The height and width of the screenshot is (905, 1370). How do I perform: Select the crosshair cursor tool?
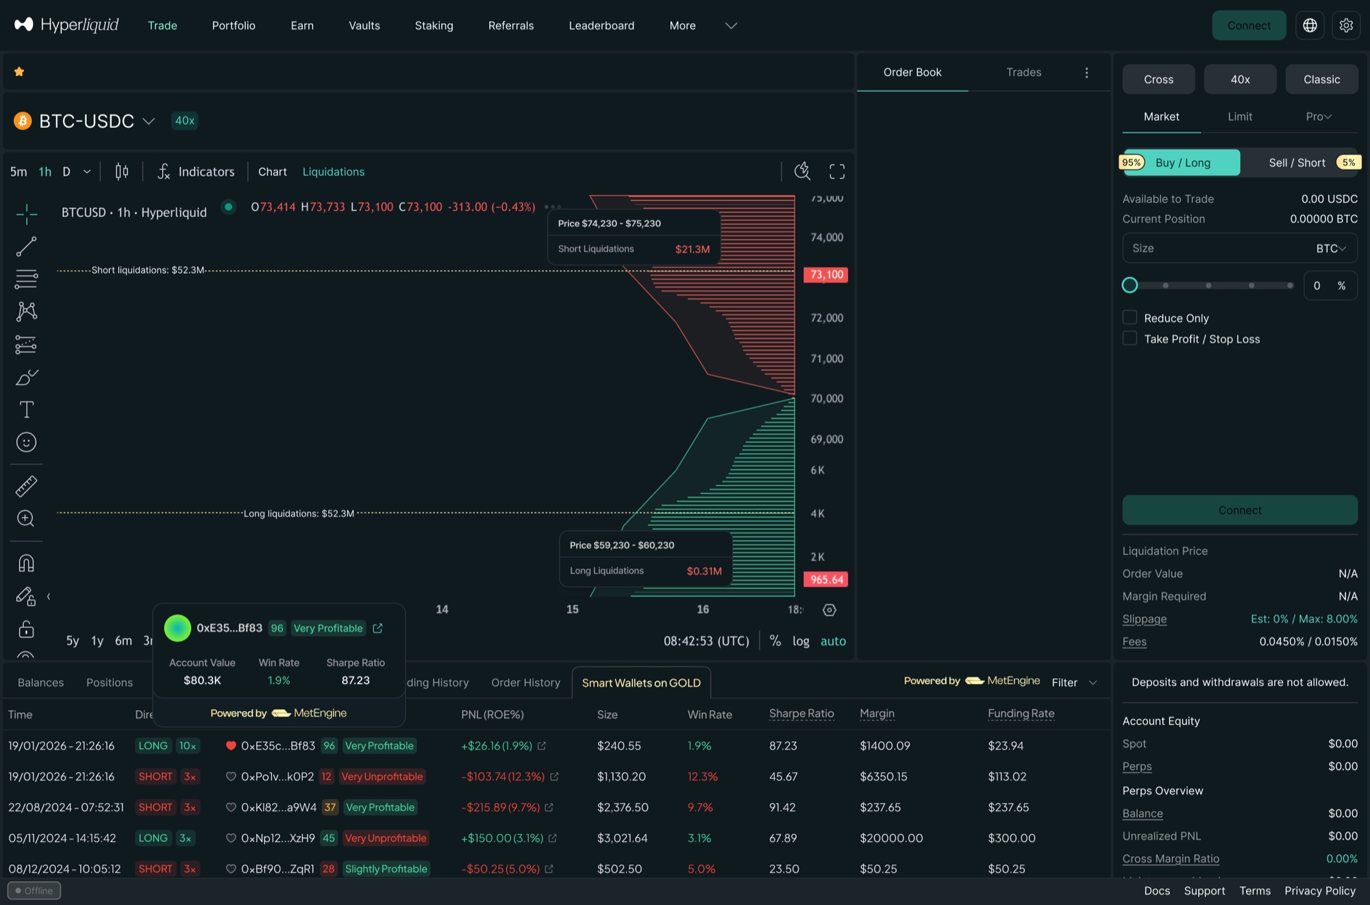[x=26, y=214]
